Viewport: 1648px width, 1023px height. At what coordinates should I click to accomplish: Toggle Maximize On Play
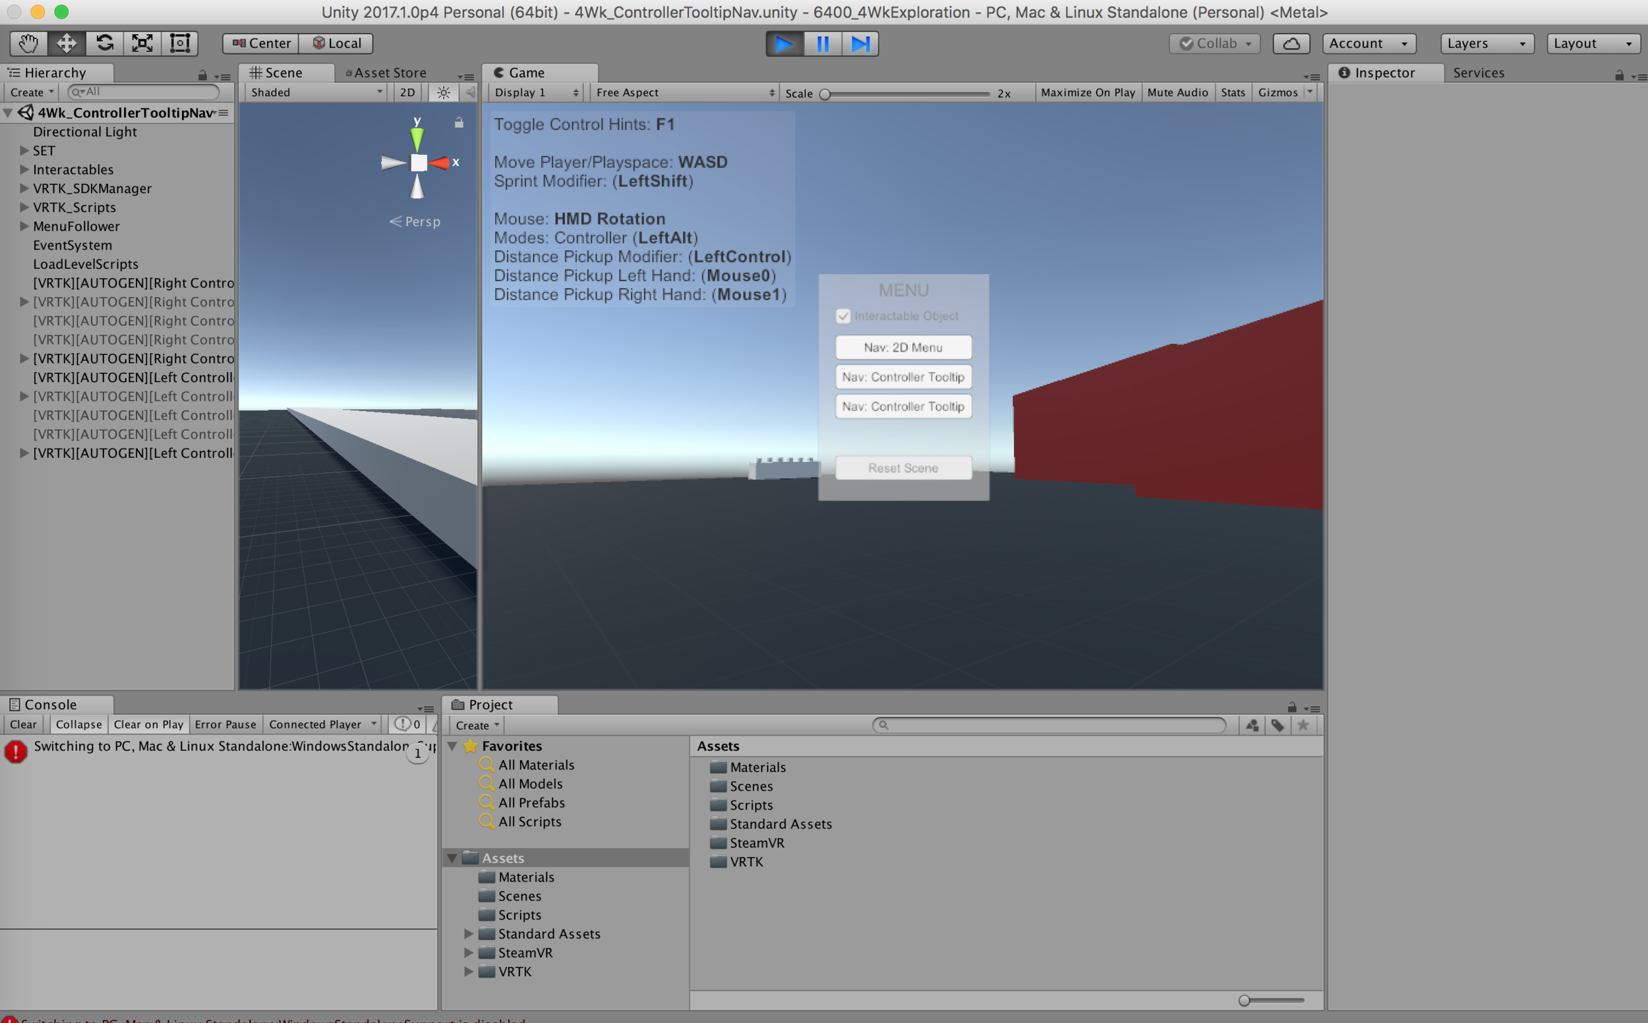[x=1088, y=92]
